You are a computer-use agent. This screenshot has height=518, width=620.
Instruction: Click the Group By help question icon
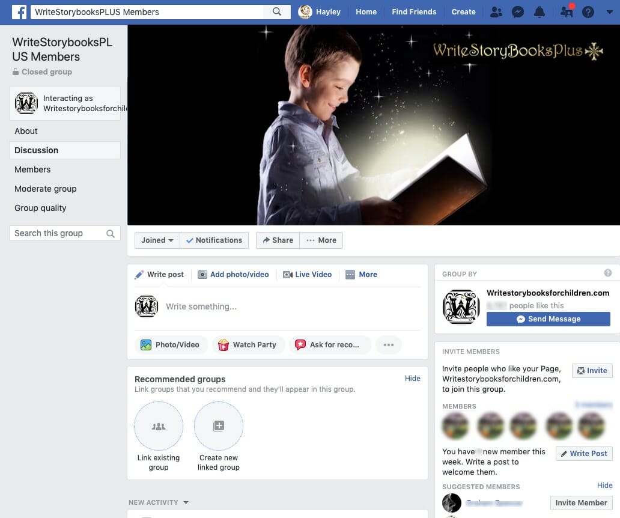608,273
